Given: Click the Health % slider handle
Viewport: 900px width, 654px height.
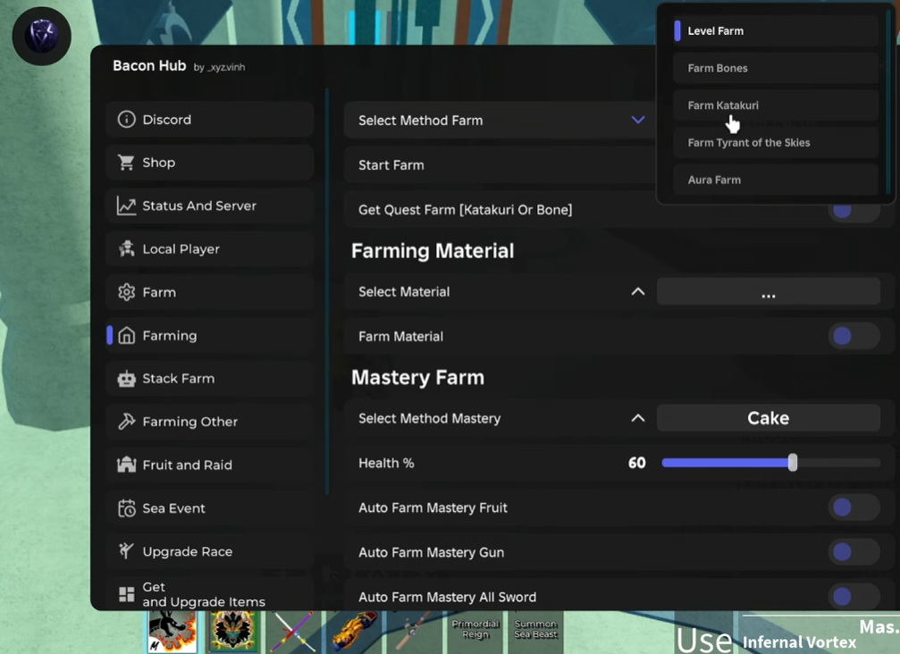Looking at the screenshot, I should point(793,463).
